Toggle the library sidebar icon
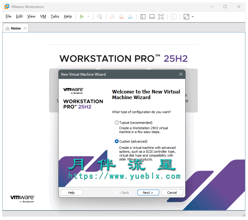248x220 pixels. (143, 17)
